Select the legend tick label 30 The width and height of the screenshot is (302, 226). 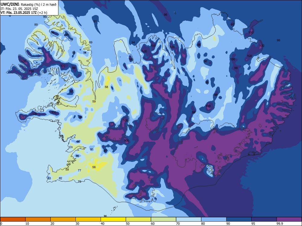click(77, 224)
